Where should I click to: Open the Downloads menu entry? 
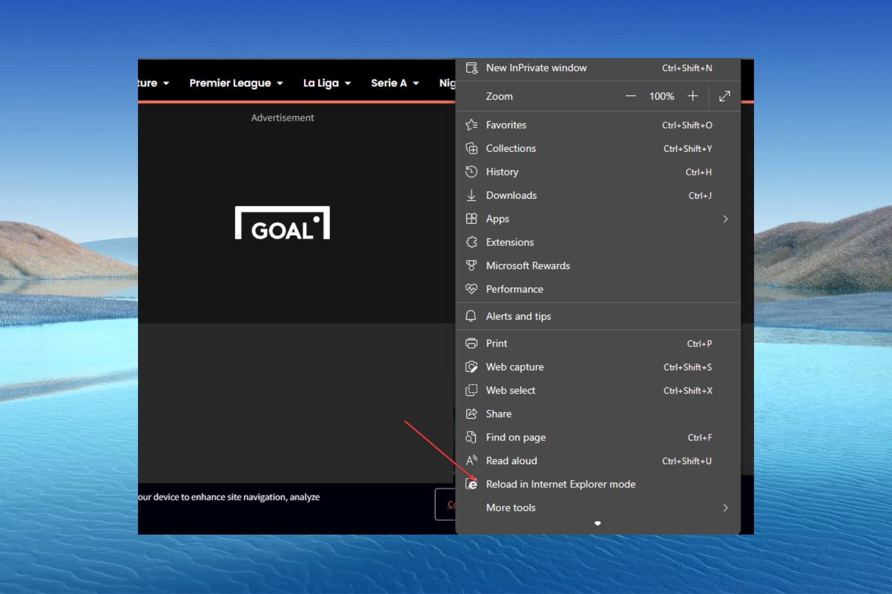(x=598, y=195)
